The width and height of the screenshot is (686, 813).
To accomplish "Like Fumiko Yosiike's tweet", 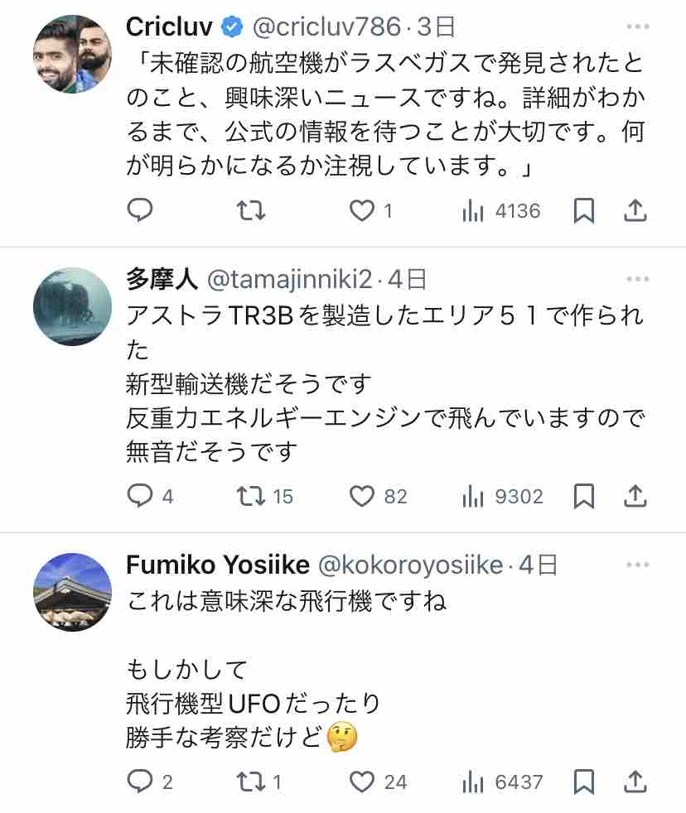I will (361, 781).
